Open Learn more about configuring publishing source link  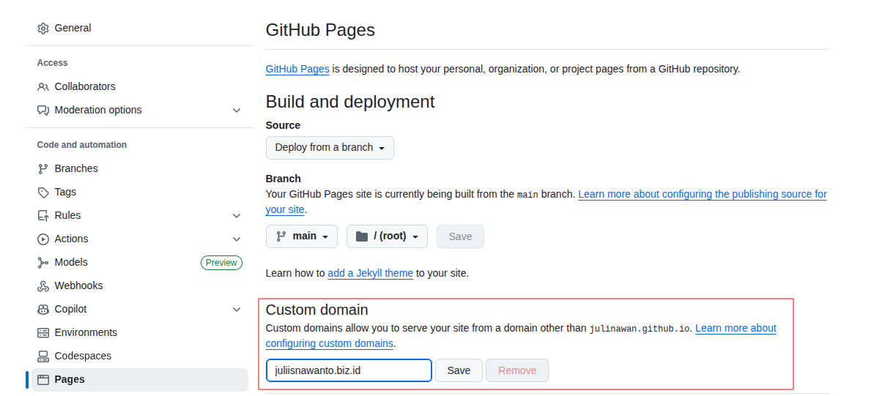pos(703,194)
